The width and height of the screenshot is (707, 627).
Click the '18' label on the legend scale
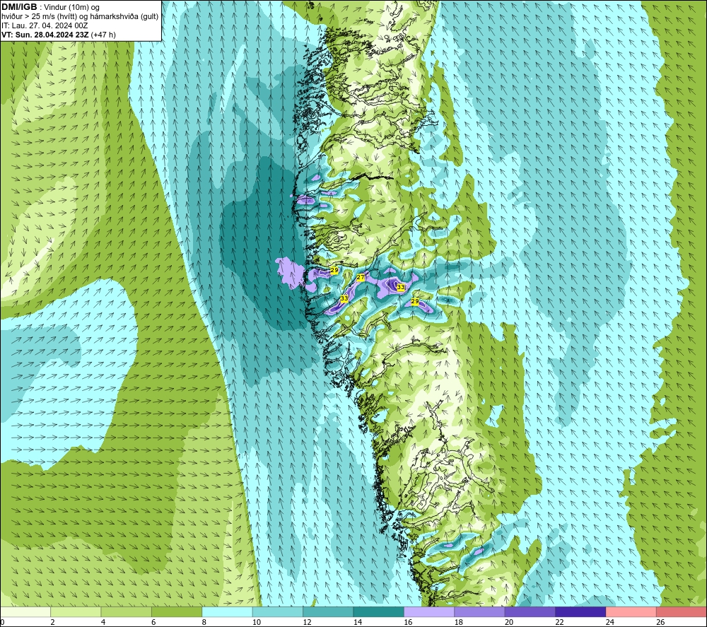tap(459, 622)
